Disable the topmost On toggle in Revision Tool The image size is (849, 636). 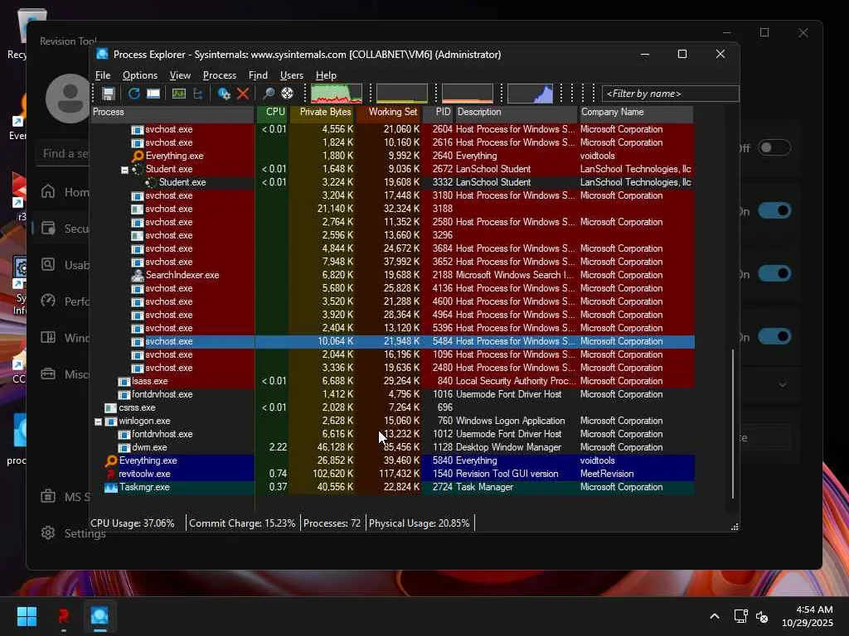(774, 210)
